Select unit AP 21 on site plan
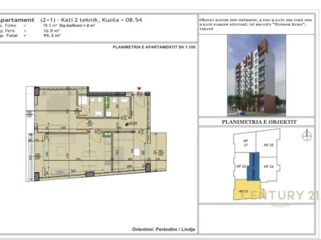 click(x=247, y=145)
